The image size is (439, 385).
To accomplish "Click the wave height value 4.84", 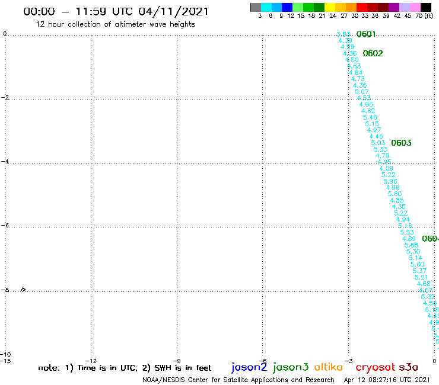I will click(x=356, y=73).
